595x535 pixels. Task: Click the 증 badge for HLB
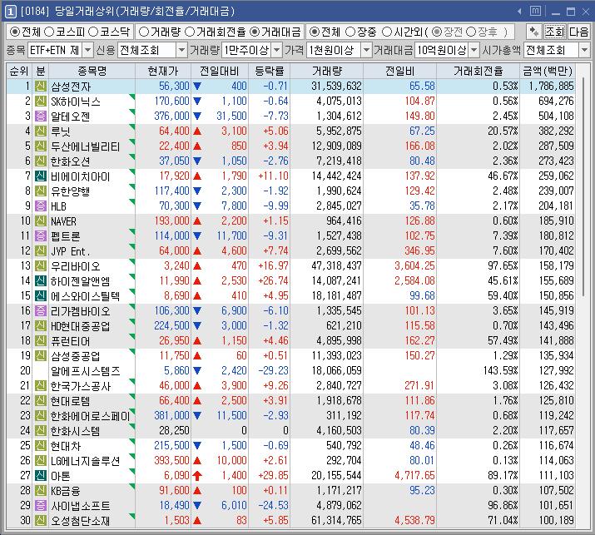pyautogui.click(x=40, y=206)
